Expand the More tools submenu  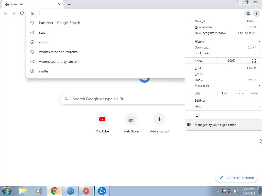[x=223, y=86]
